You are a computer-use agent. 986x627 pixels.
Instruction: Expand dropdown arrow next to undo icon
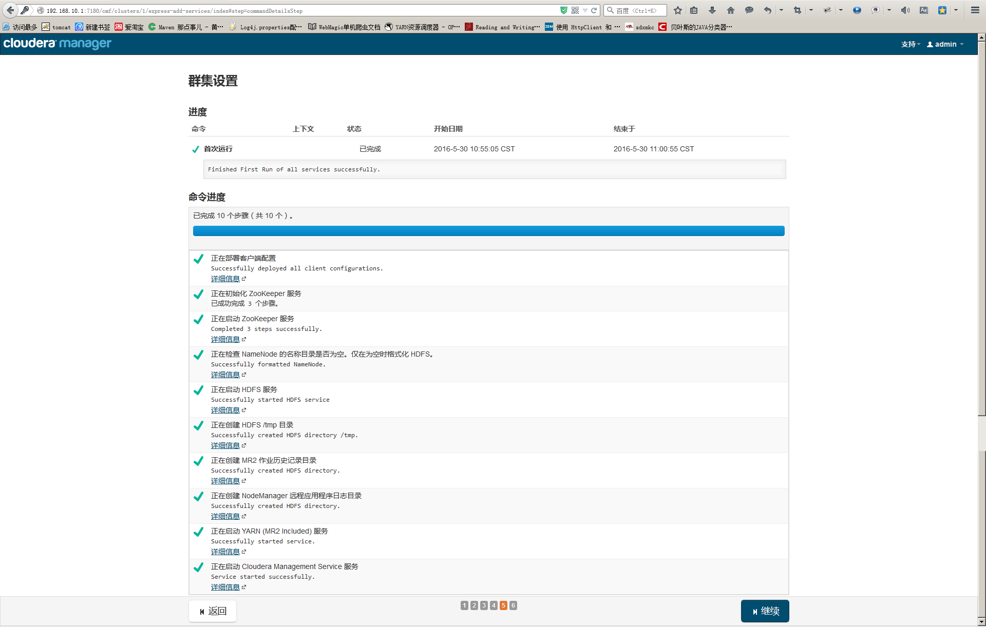(x=781, y=10)
